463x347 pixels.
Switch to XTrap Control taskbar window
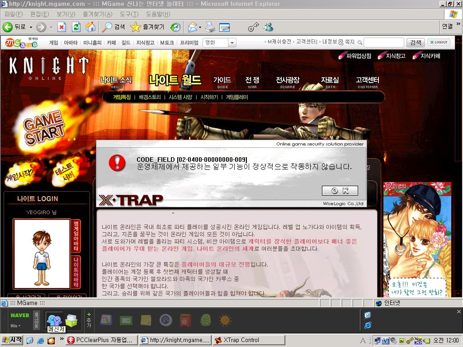249,340
